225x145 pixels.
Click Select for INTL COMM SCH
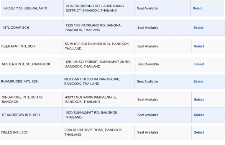[x=199, y=28]
